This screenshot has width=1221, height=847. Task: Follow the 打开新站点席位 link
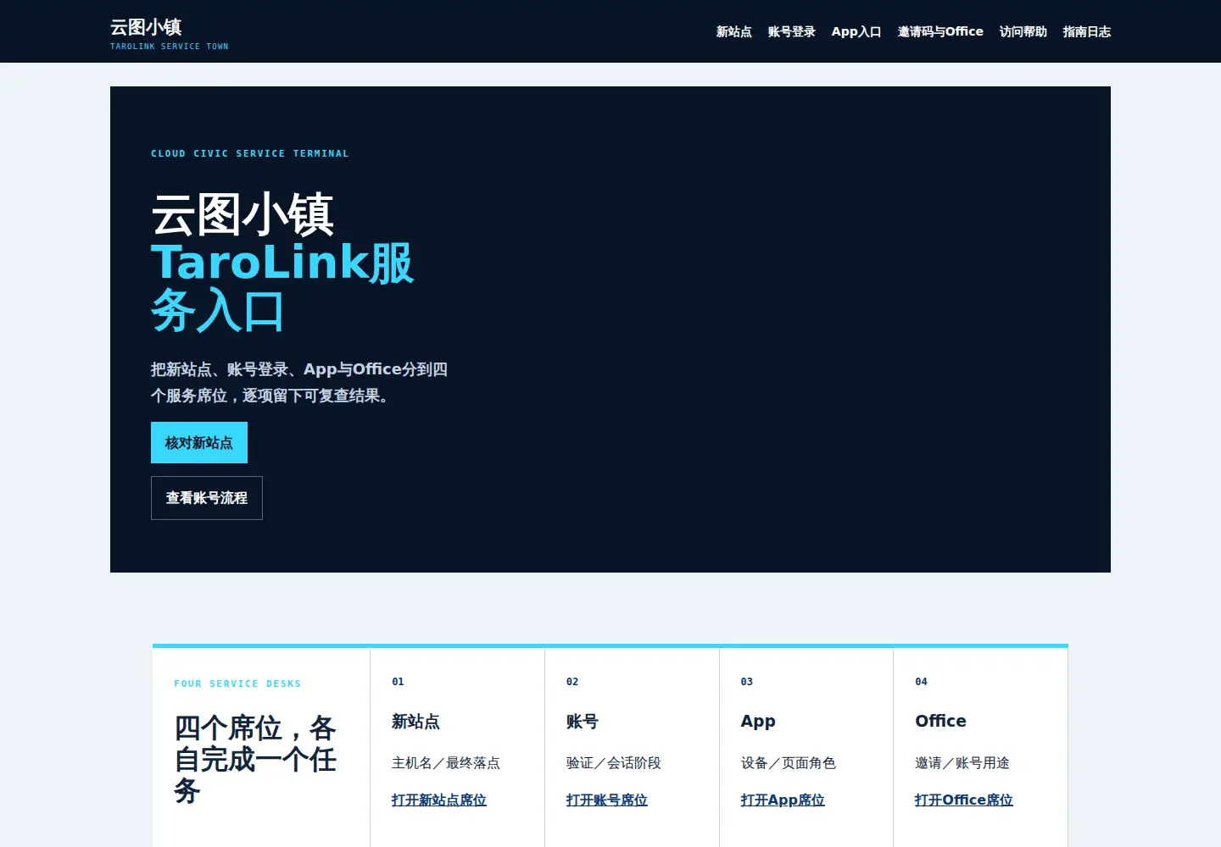[x=439, y=800]
